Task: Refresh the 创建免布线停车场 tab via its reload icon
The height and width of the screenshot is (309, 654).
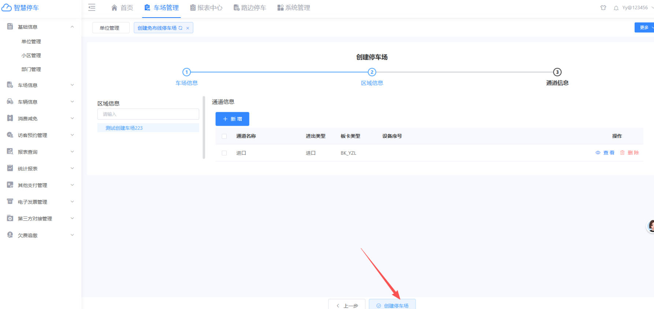Action: pos(181,28)
